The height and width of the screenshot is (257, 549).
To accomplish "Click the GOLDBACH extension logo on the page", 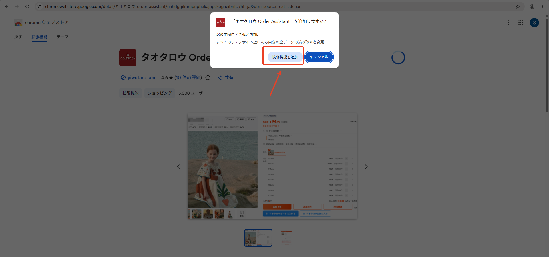I will point(128,58).
